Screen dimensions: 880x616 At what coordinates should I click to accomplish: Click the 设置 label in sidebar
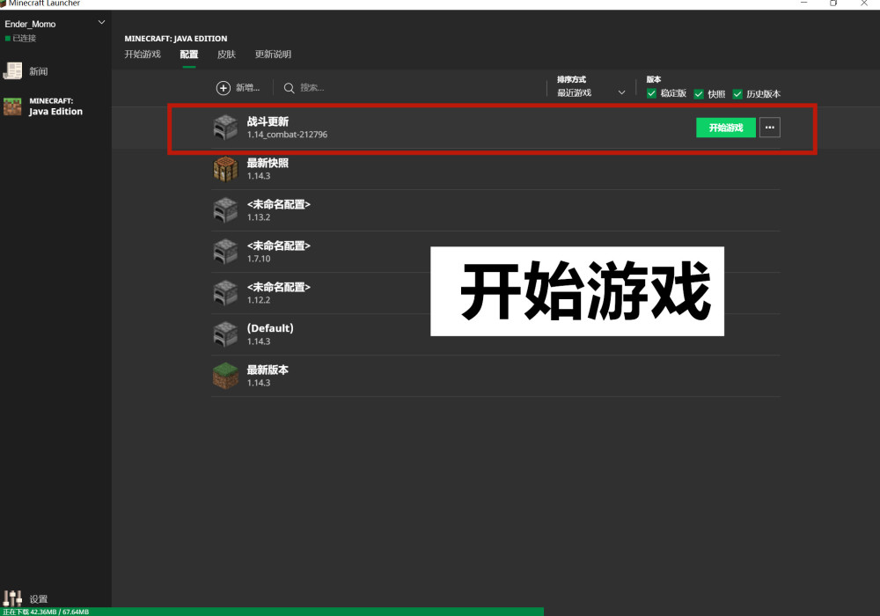pos(38,598)
